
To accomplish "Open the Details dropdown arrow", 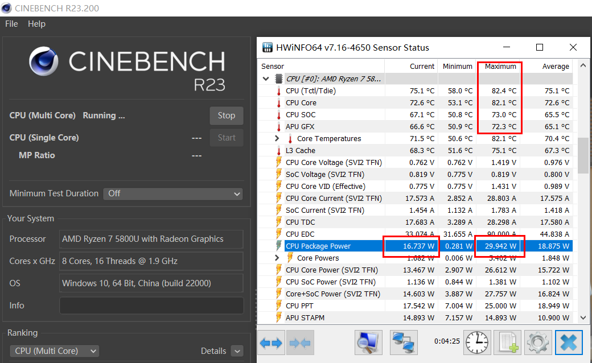I will pyautogui.click(x=237, y=351).
